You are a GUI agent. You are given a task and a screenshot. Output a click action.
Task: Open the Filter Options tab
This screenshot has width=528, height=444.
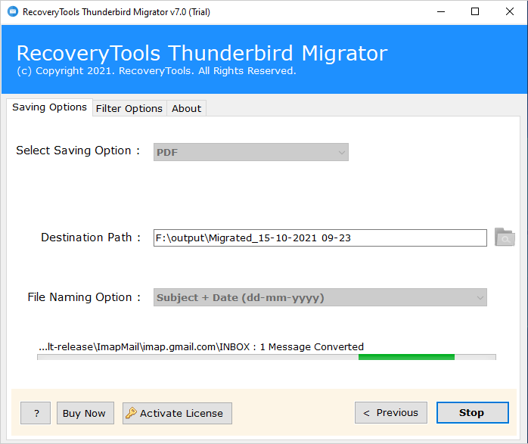(129, 108)
